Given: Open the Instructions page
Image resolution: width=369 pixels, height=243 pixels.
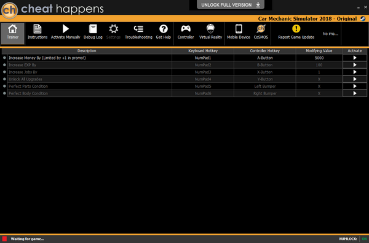Looking at the screenshot, I should (38, 32).
